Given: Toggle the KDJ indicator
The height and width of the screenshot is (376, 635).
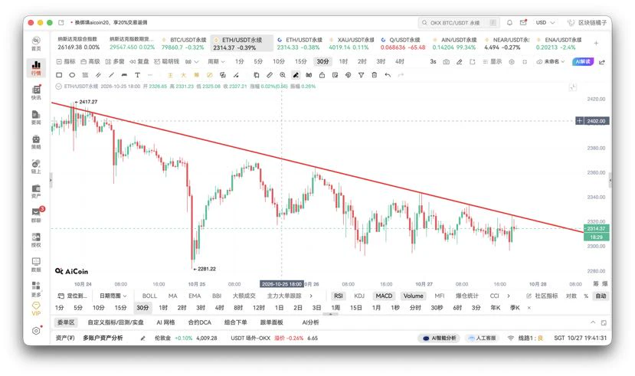Looking at the screenshot, I should pyautogui.click(x=359, y=296).
